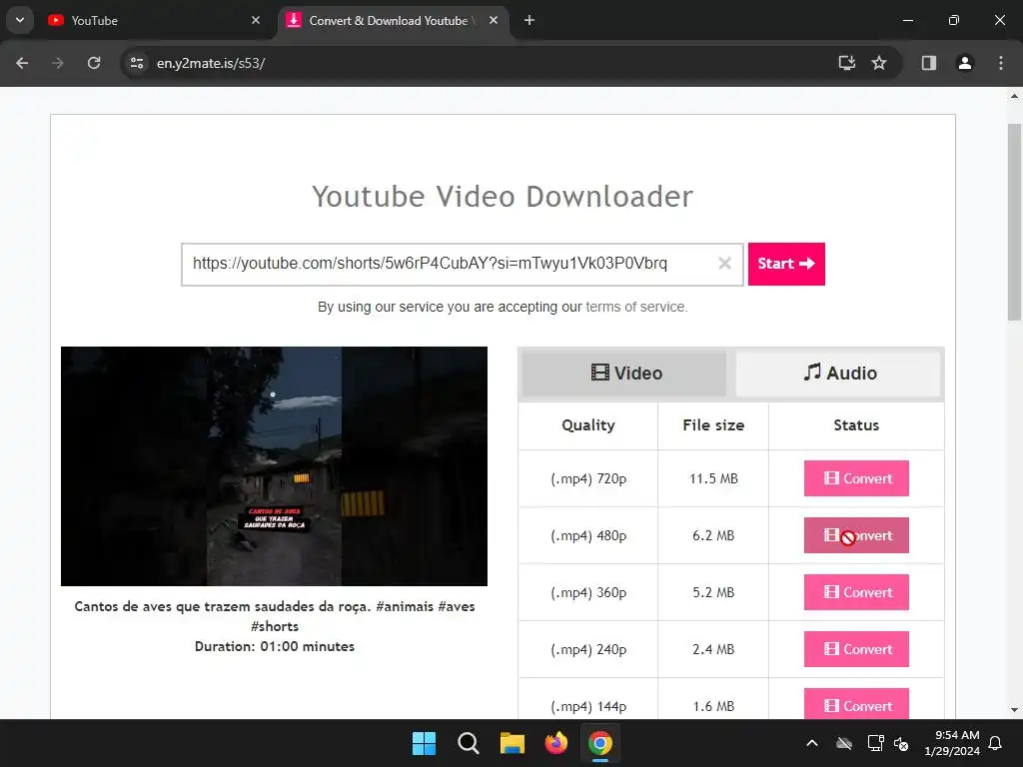Switch to the Audio tab
The width and height of the screenshot is (1023, 767).
click(839, 374)
